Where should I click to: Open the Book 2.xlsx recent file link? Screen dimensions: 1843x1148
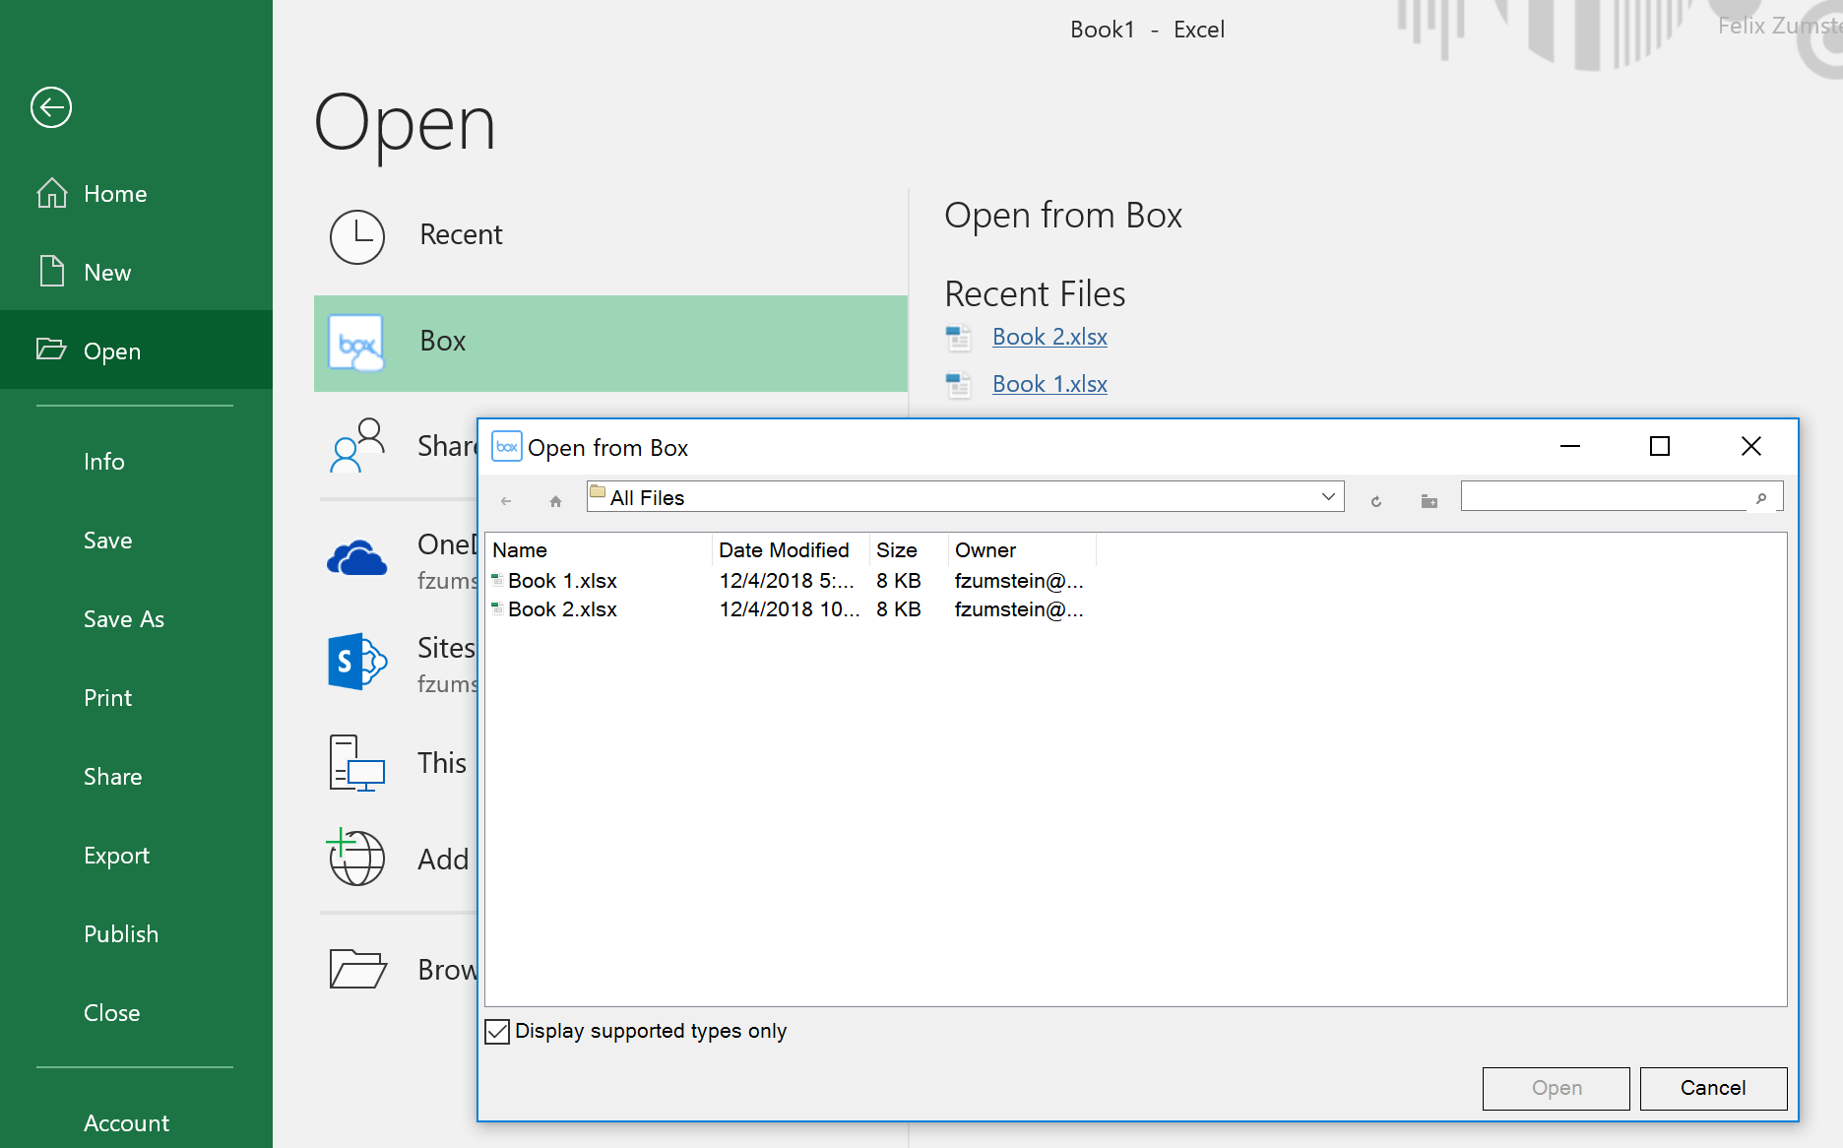(x=1049, y=337)
